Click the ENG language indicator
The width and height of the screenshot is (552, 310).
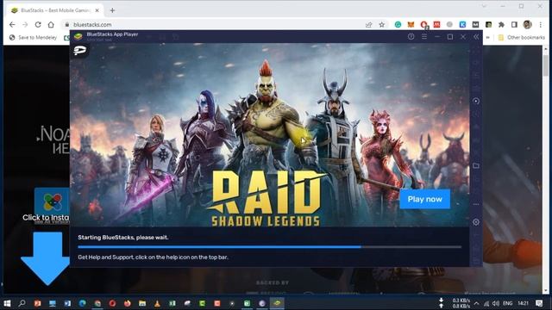(508, 303)
